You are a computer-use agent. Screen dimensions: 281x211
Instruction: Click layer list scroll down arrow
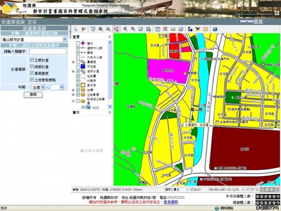(110, 106)
